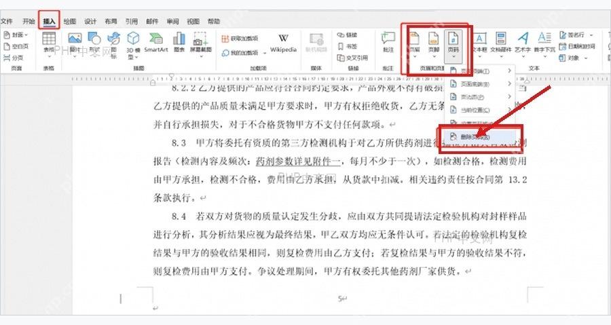
Task: Add a 批注 (Comment)
Action: (x=388, y=43)
